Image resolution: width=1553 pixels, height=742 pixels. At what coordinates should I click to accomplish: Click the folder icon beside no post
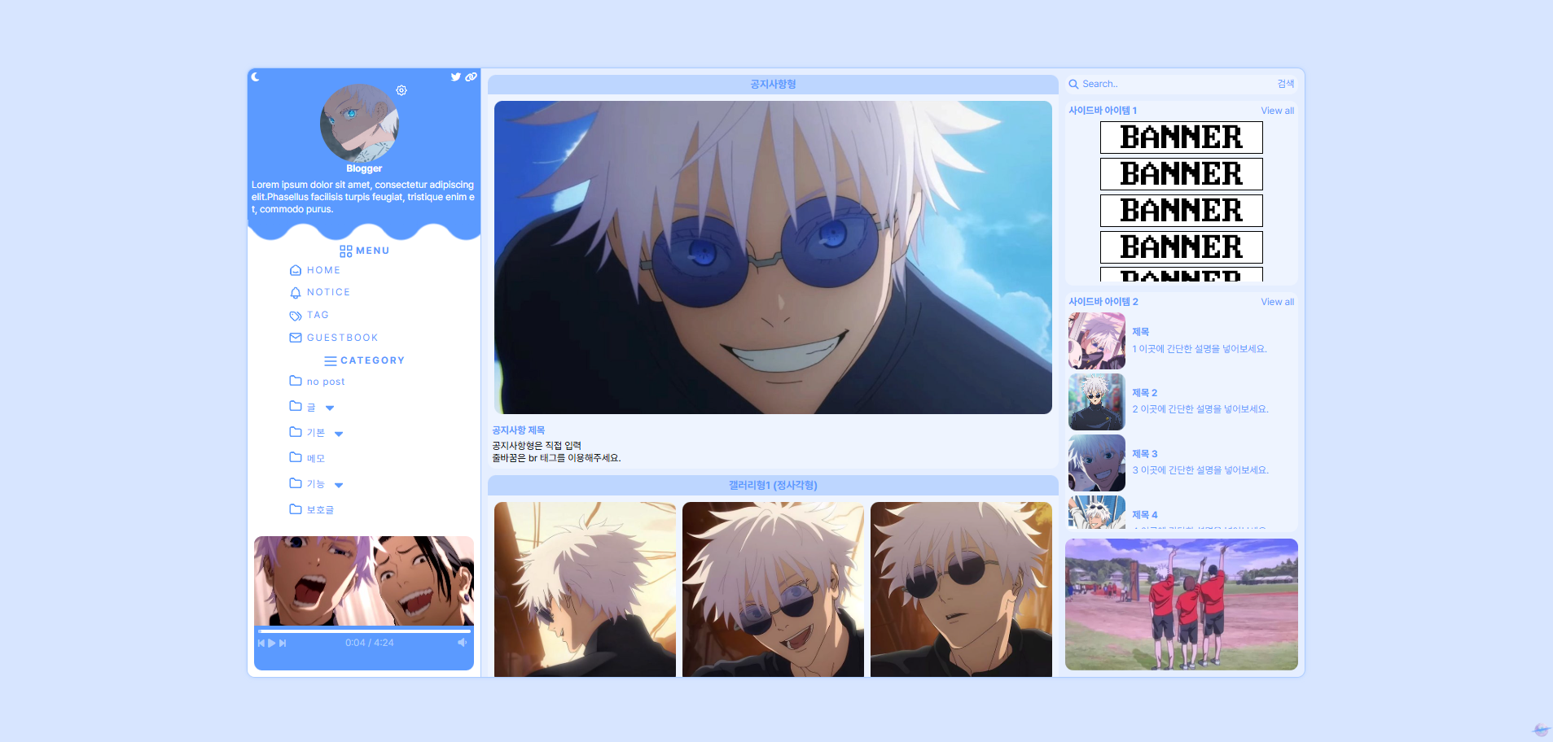pyautogui.click(x=296, y=381)
